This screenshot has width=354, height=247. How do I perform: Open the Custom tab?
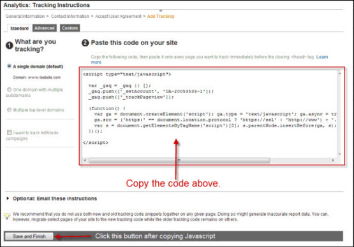point(70,28)
